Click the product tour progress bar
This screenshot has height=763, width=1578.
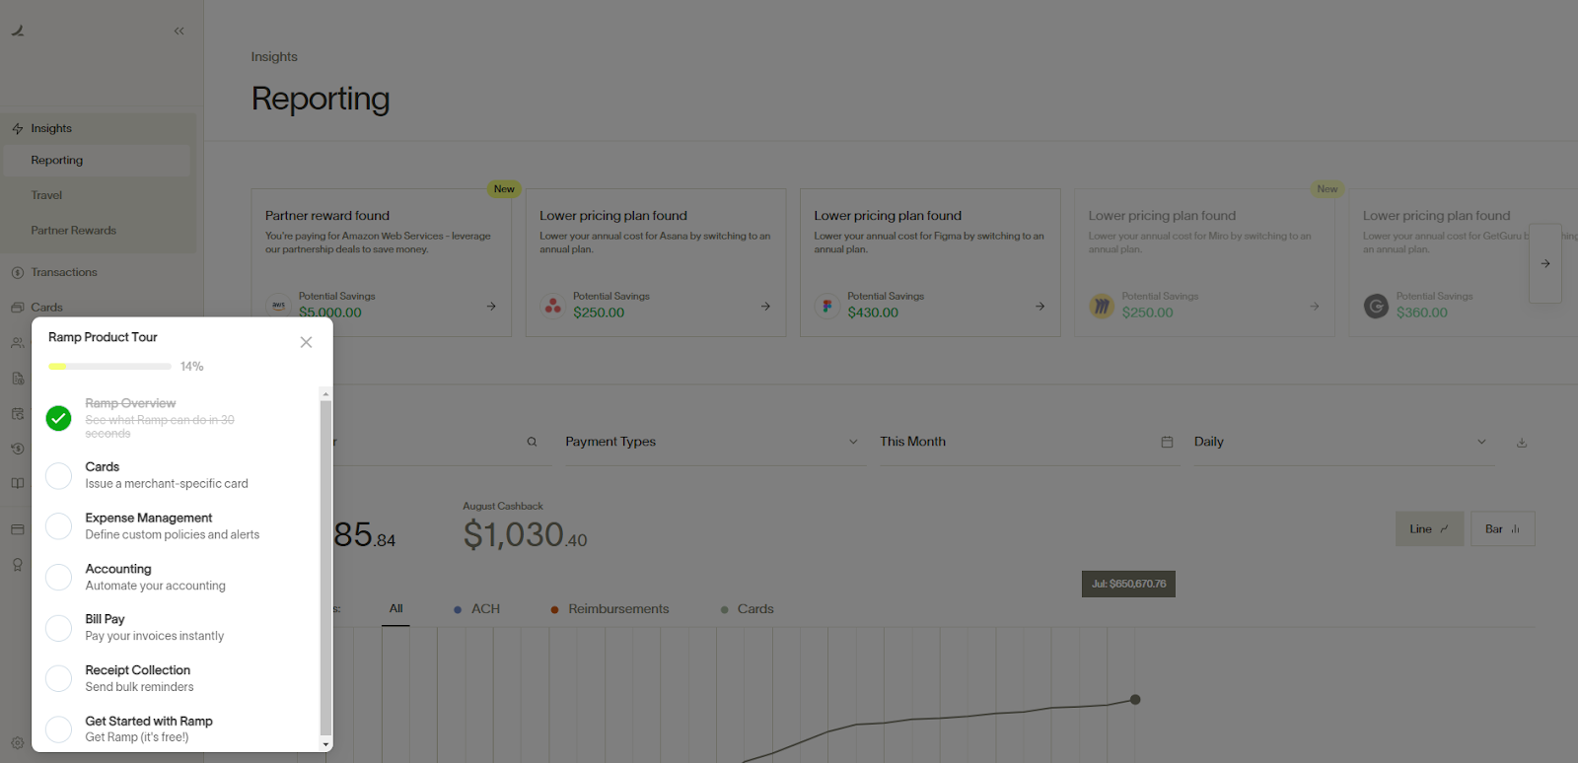click(x=110, y=367)
